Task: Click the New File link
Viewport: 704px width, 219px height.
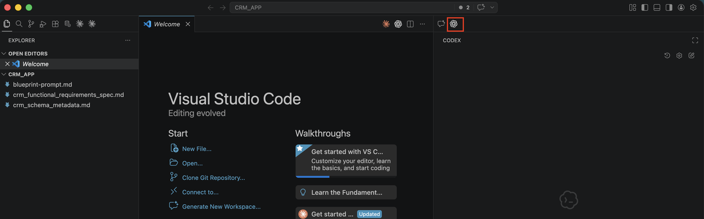Action: [196, 149]
